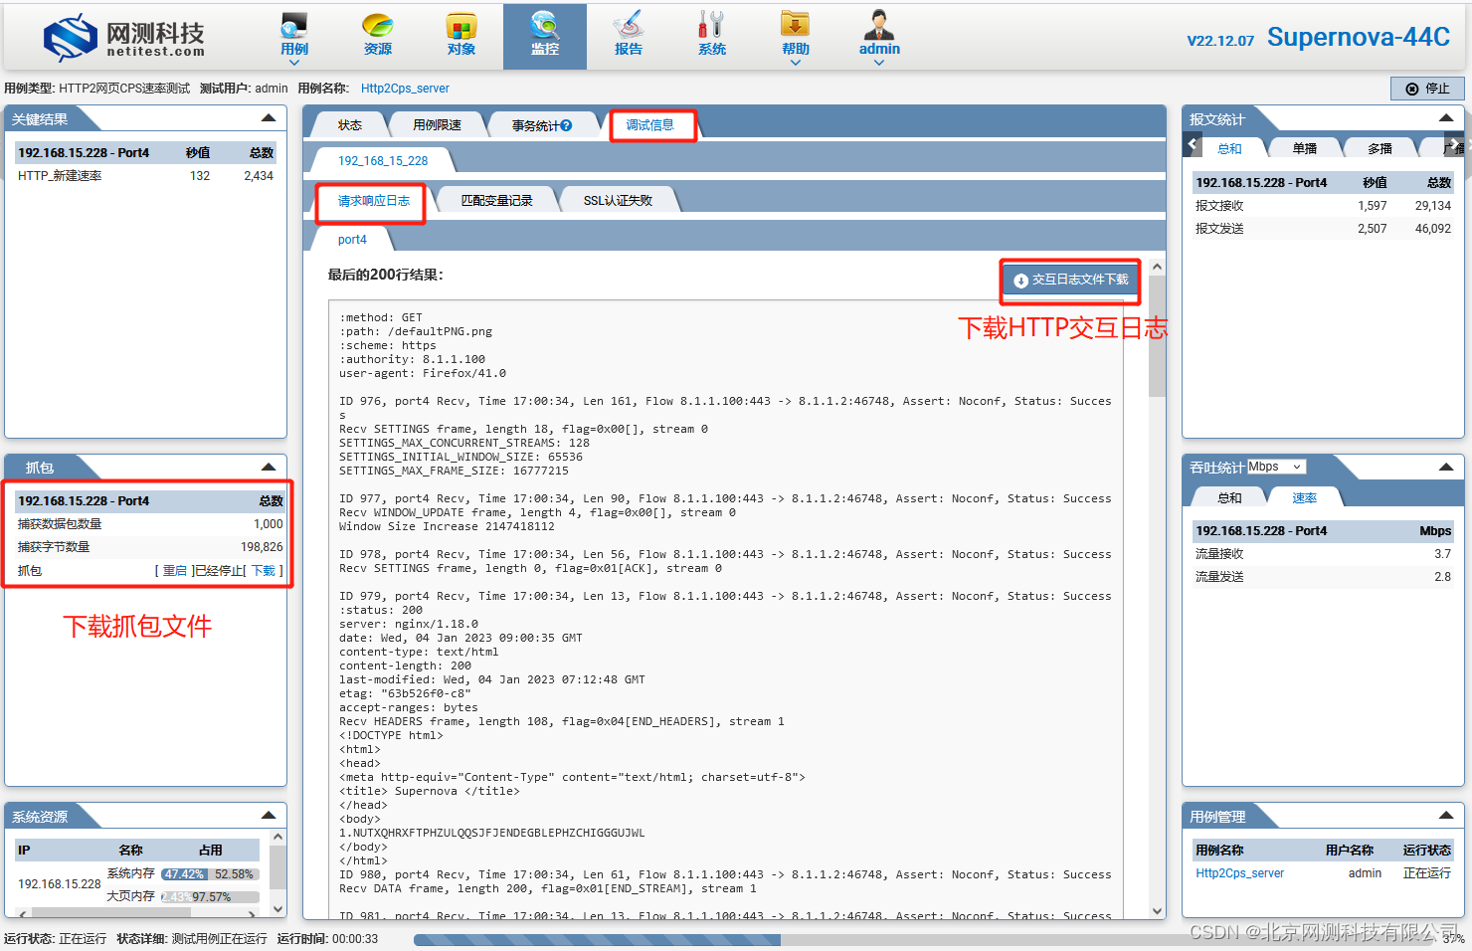The height and width of the screenshot is (951, 1472).
Task: Collapse the 报文统计 panel
Action: pos(1446,118)
